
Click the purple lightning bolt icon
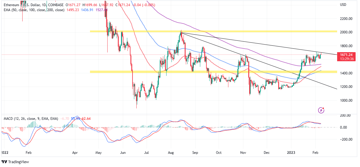tap(321, 110)
